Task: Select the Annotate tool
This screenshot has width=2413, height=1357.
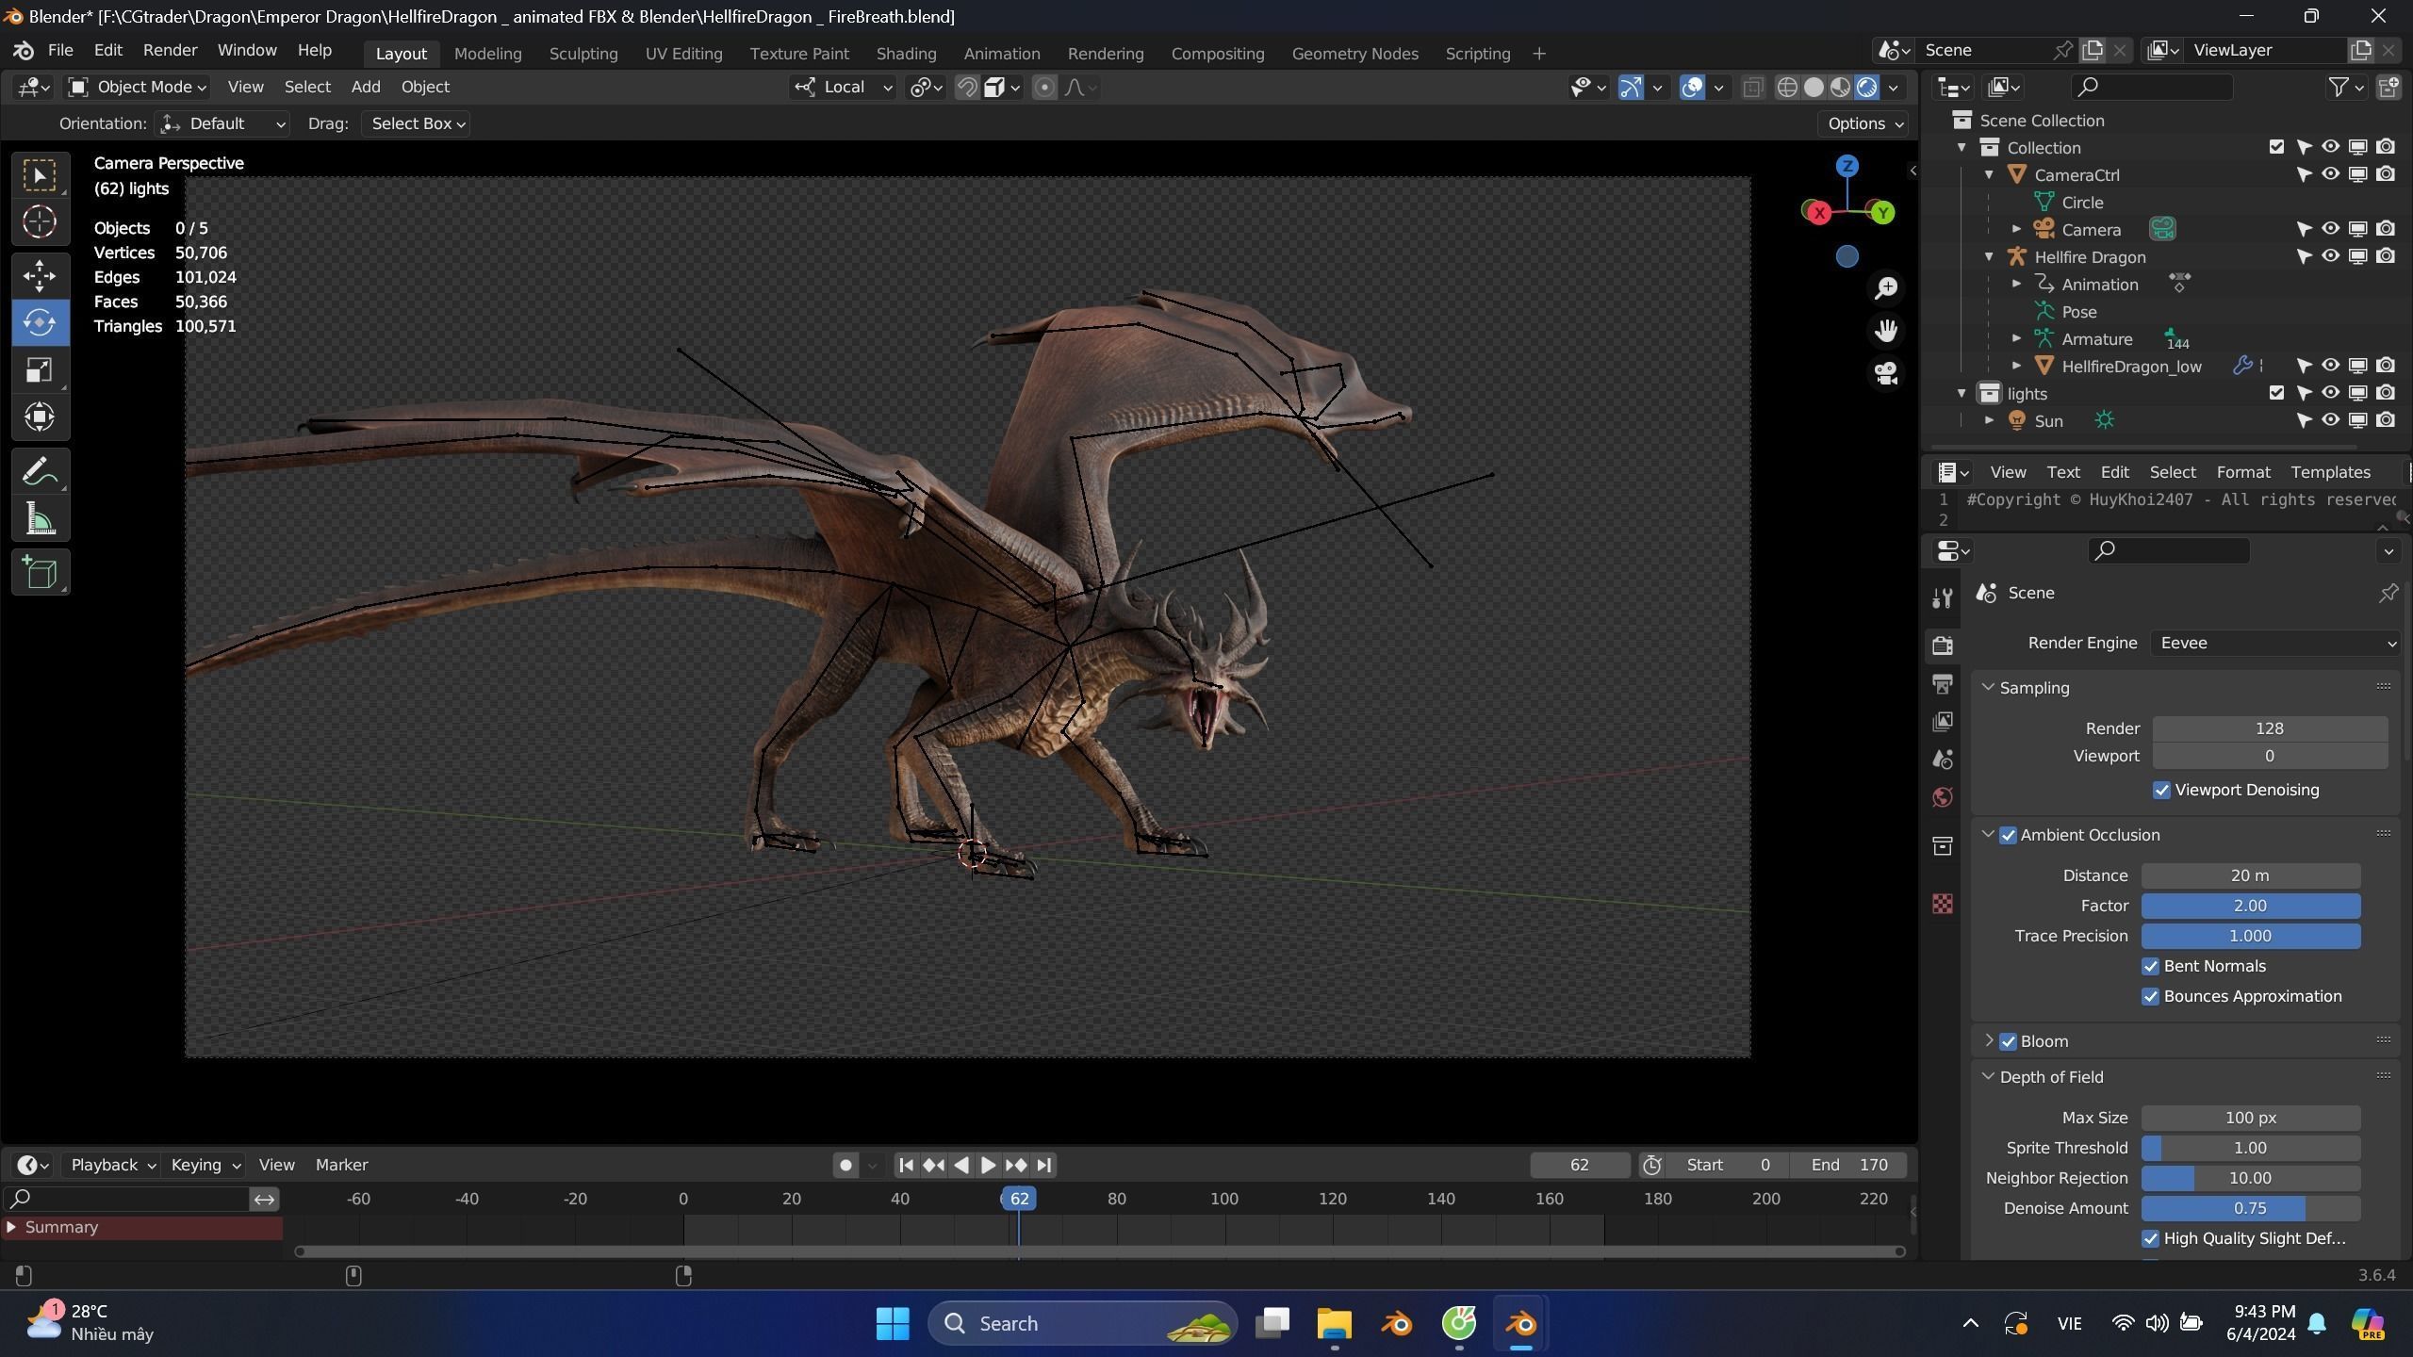Action: pos(40,471)
